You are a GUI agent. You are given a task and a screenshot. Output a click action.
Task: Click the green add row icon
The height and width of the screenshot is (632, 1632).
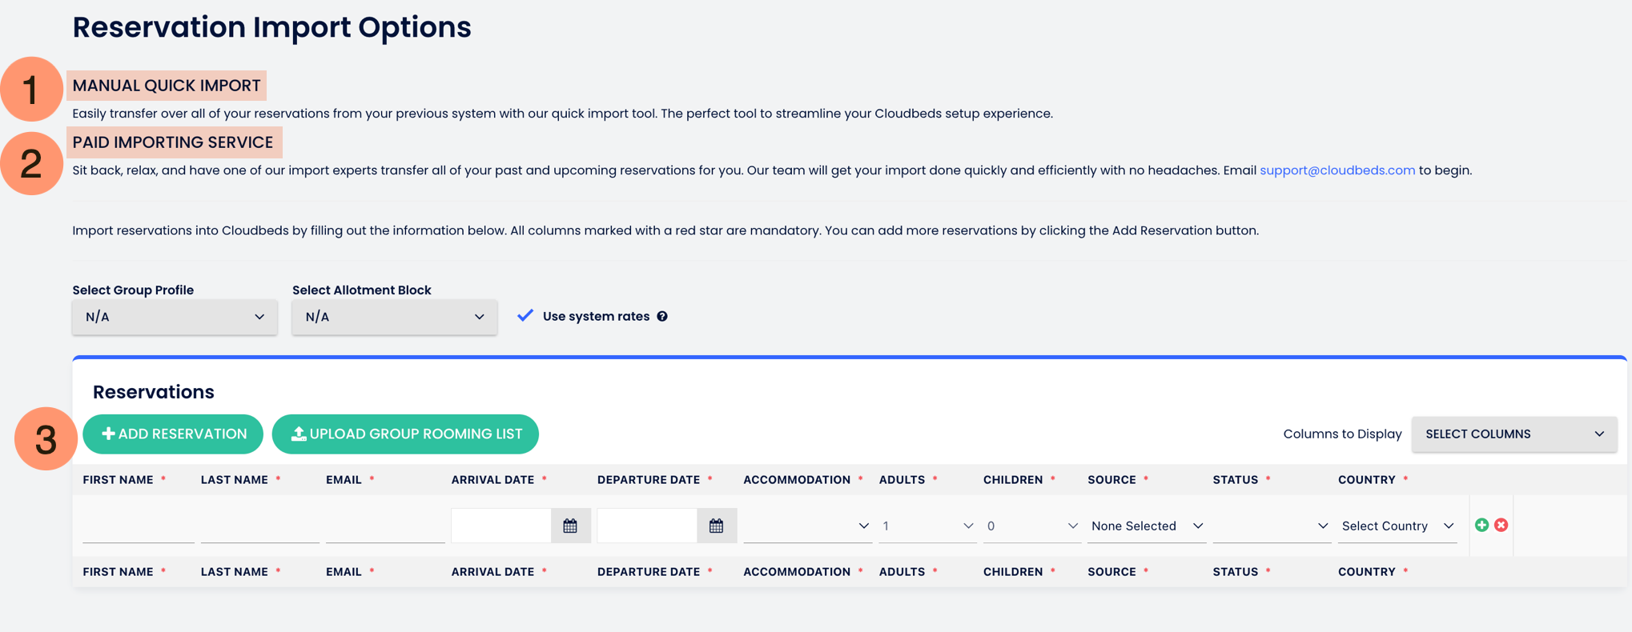coord(1481,525)
